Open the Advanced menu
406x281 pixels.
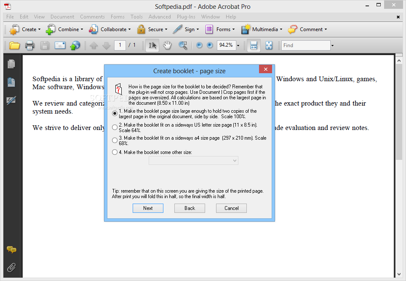click(160, 17)
